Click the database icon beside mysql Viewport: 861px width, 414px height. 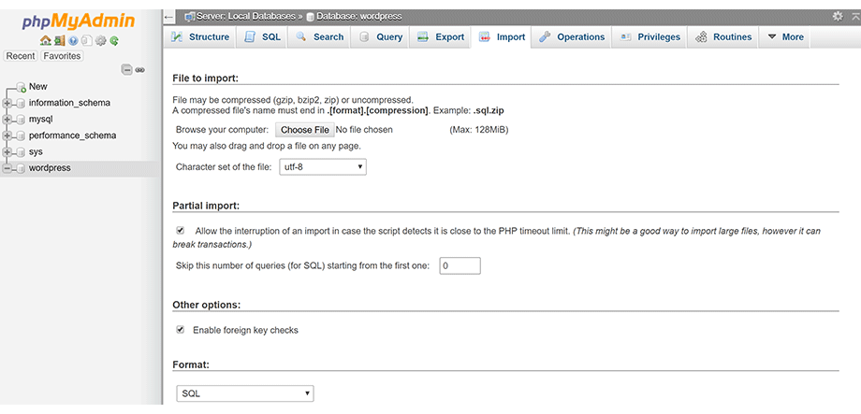pos(21,119)
